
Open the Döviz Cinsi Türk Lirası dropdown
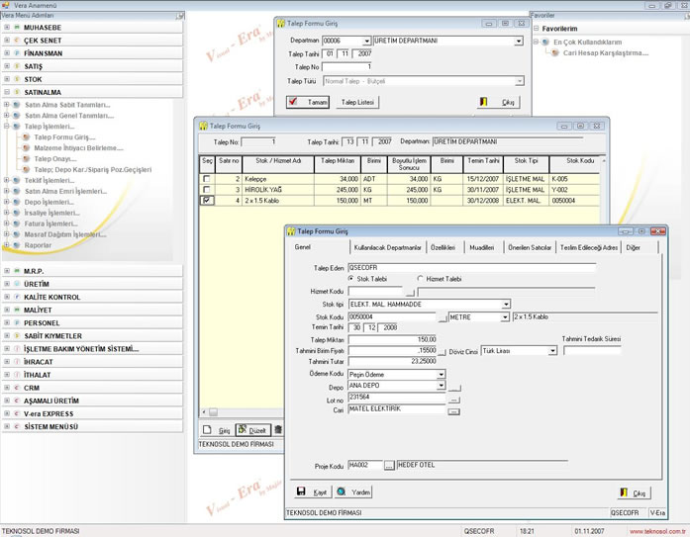(552, 351)
